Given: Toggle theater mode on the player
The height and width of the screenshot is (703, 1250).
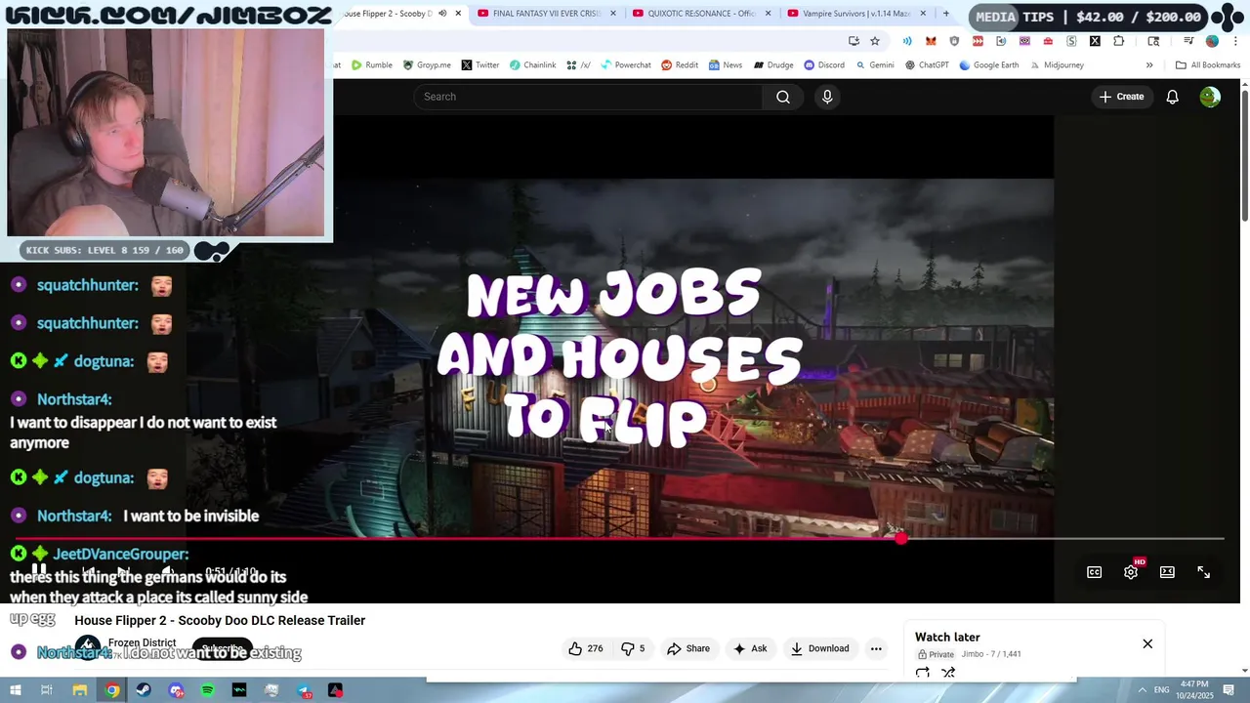Looking at the screenshot, I should coord(1167,572).
